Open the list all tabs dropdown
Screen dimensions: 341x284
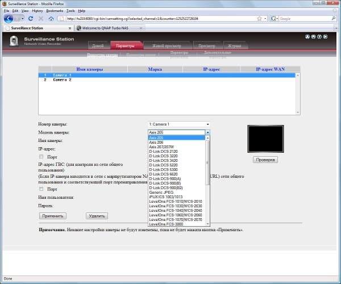[x=336, y=28]
